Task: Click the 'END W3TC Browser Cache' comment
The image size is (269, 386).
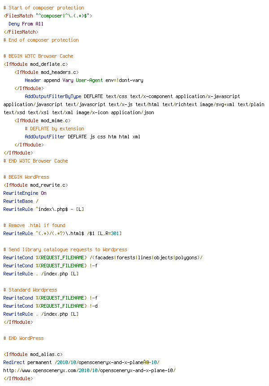Action: pos(35,161)
